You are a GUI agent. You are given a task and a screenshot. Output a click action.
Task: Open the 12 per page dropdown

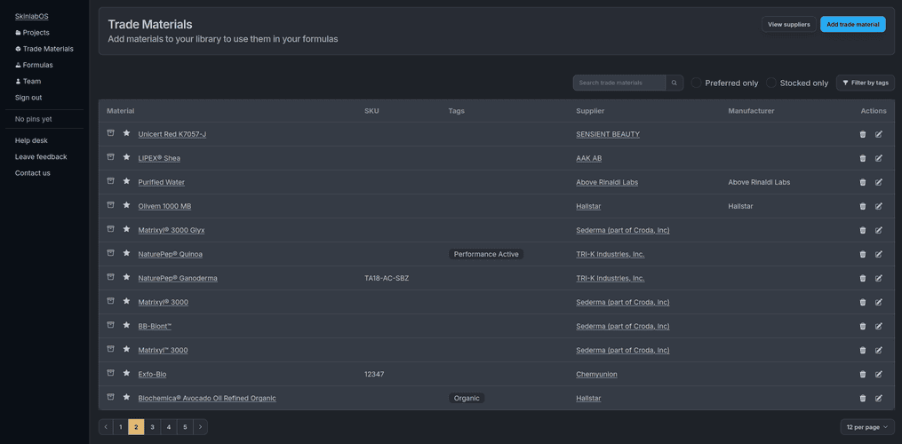coord(866,427)
